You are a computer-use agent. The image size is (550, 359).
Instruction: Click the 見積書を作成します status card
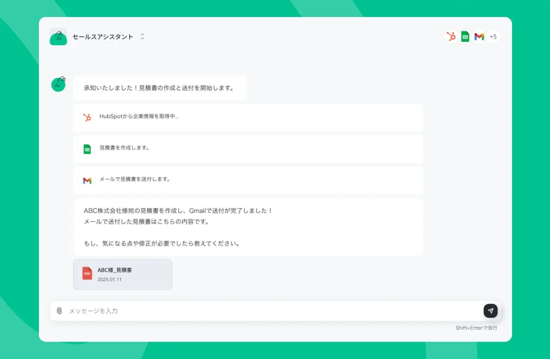point(248,149)
